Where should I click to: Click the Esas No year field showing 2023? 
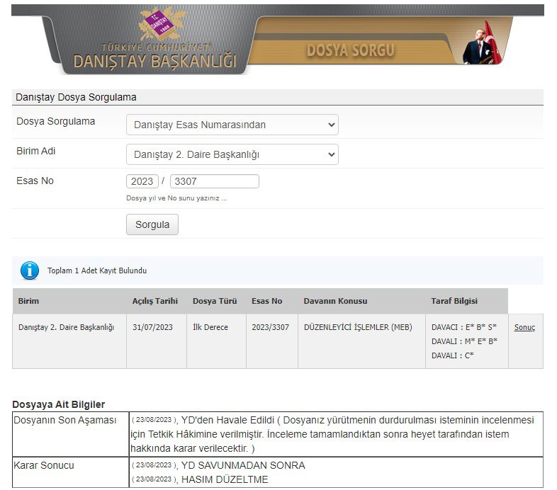coord(142,181)
